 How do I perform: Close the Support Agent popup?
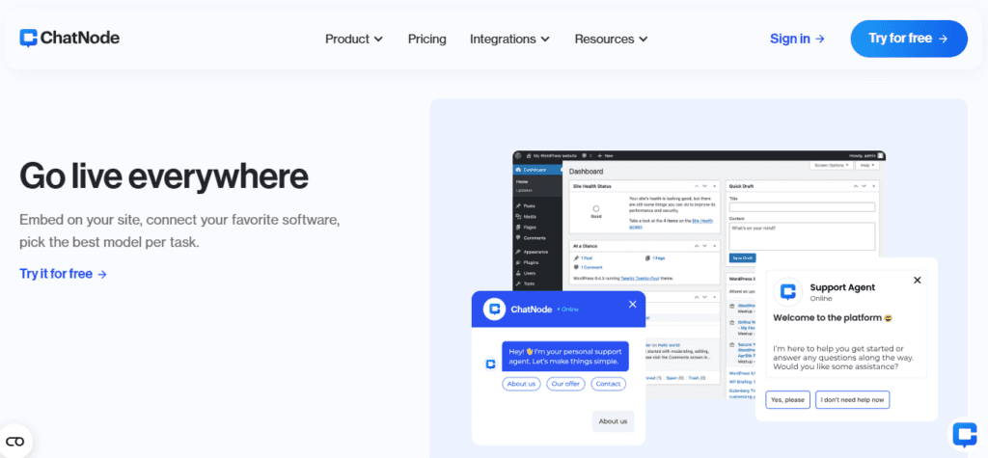918,280
